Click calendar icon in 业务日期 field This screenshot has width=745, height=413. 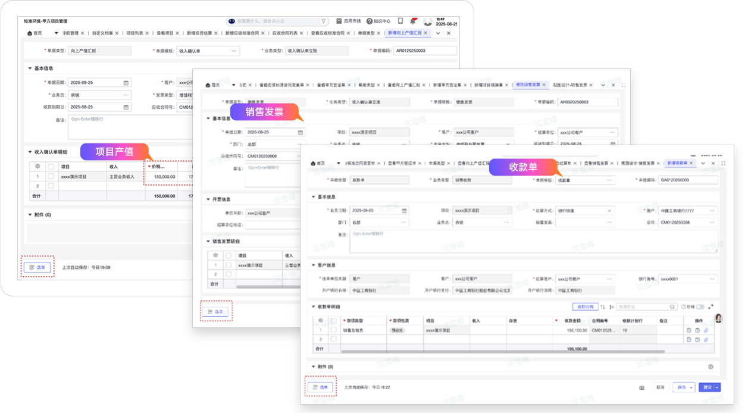pos(404,211)
